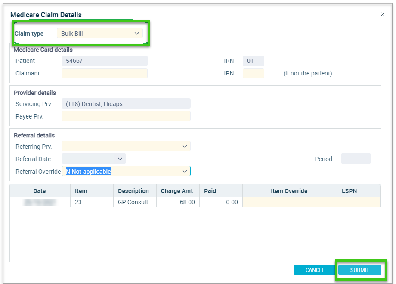This screenshot has width=396, height=284.
Task: Click the Paid column header
Action: (x=221, y=191)
